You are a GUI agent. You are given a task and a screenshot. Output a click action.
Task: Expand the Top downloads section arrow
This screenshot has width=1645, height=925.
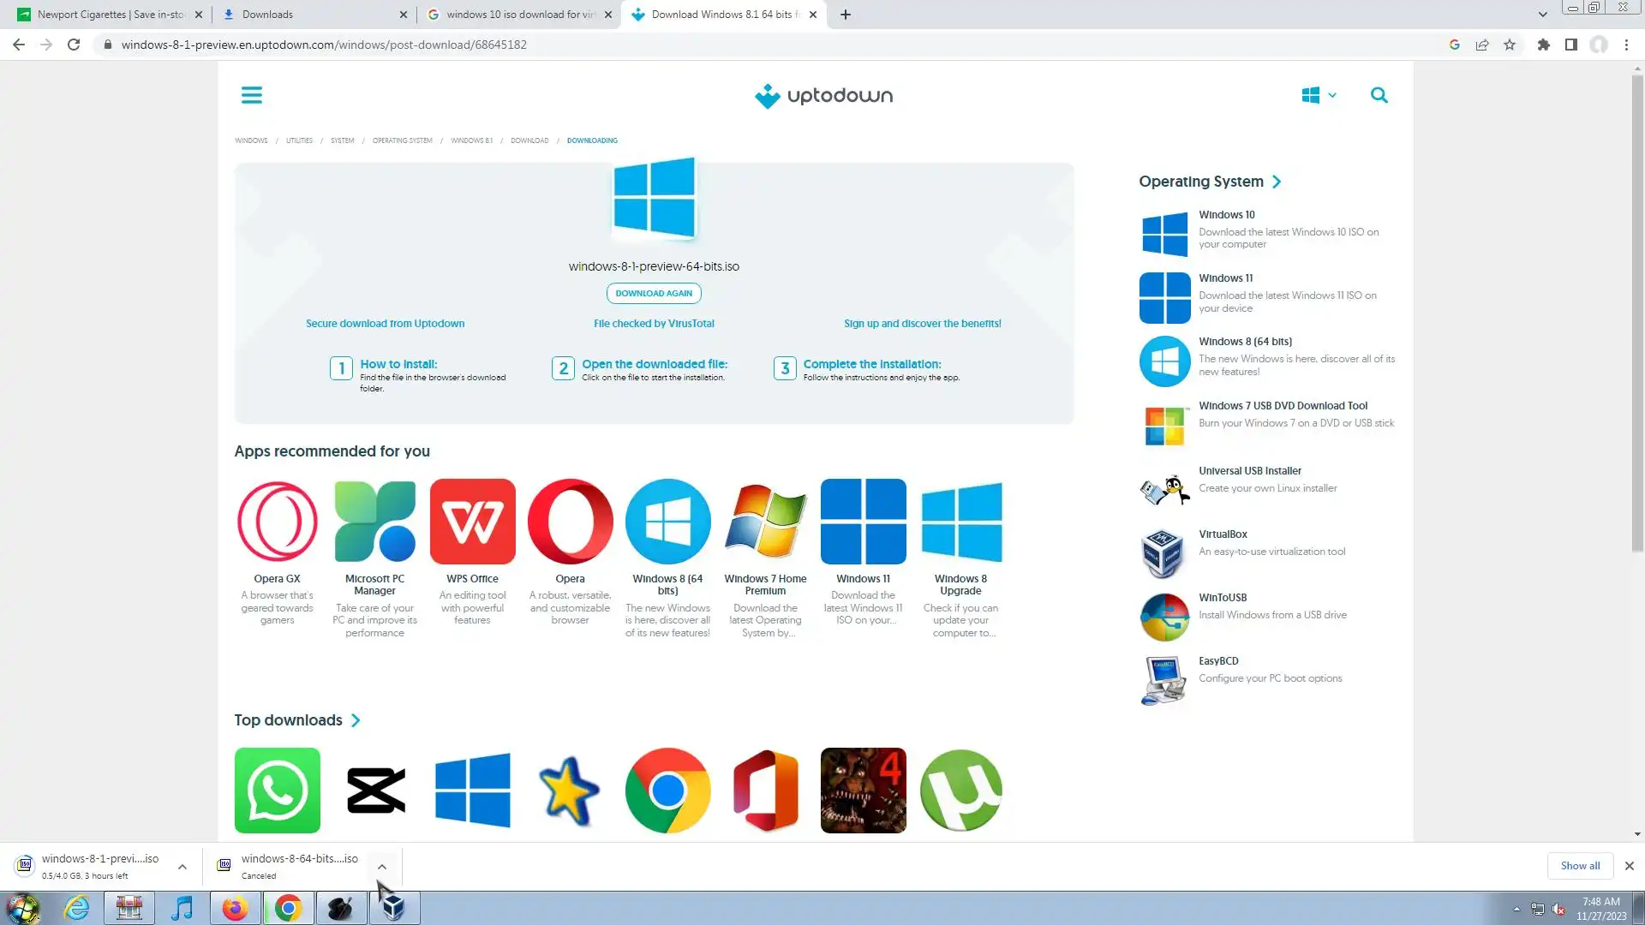pos(356,720)
